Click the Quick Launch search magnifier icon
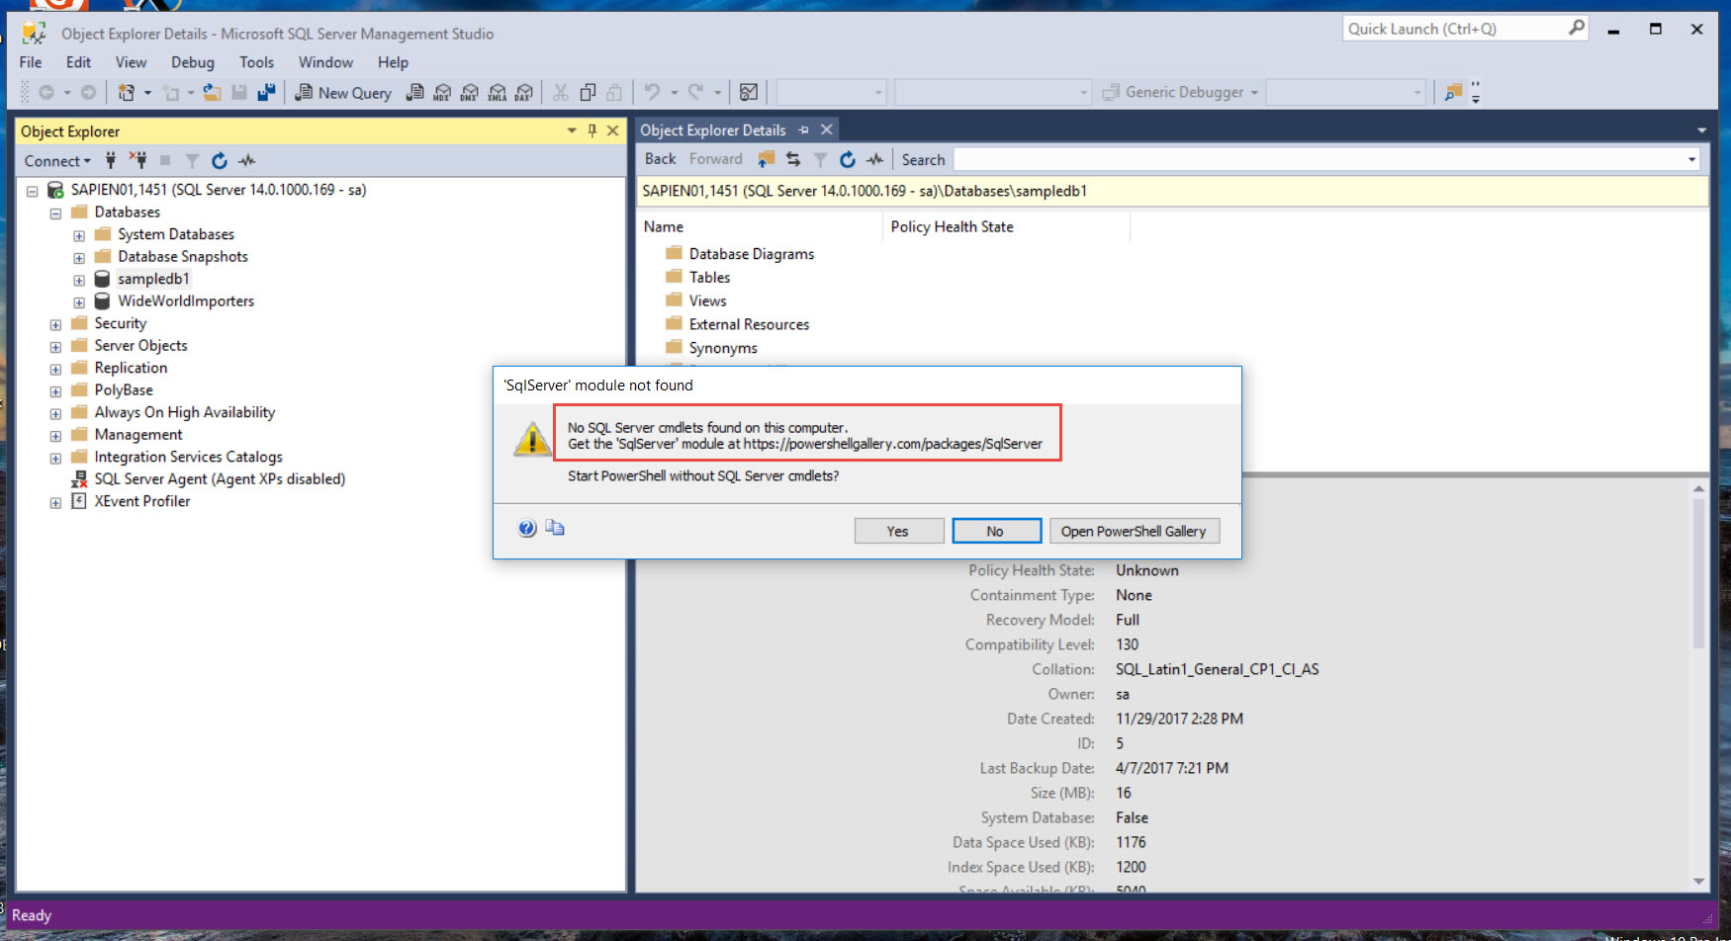The image size is (1731, 941). 1577,28
